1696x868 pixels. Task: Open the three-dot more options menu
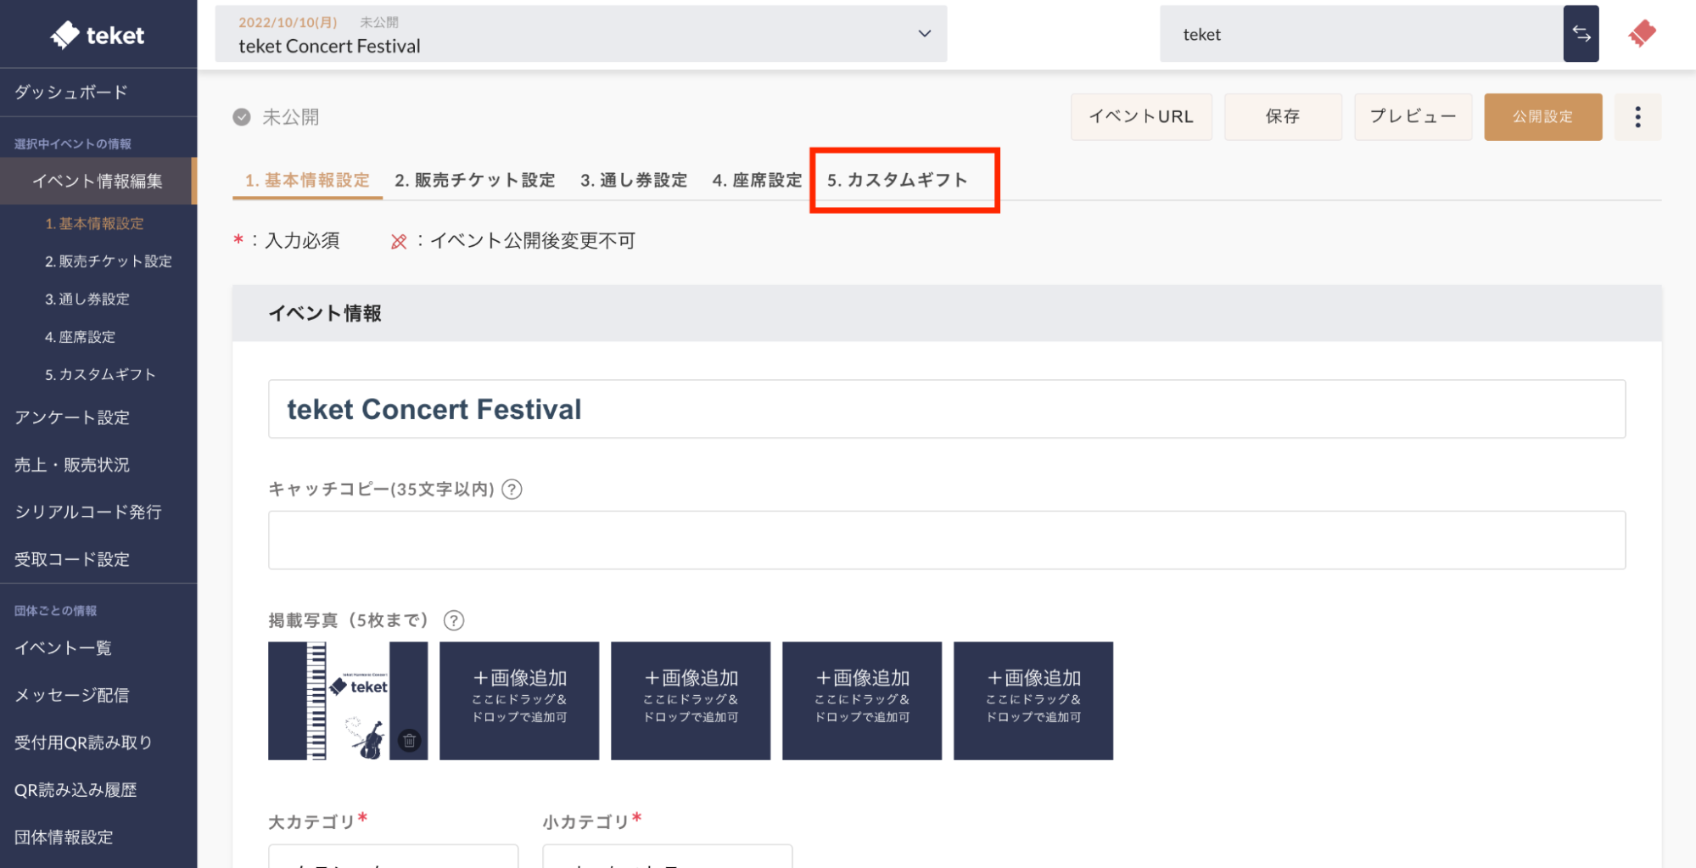click(1637, 117)
